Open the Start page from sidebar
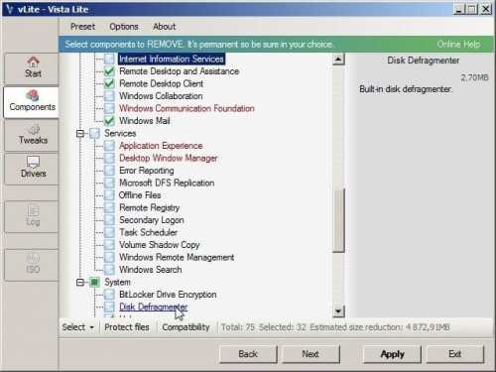The height and width of the screenshot is (372, 496). tap(32, 68)
